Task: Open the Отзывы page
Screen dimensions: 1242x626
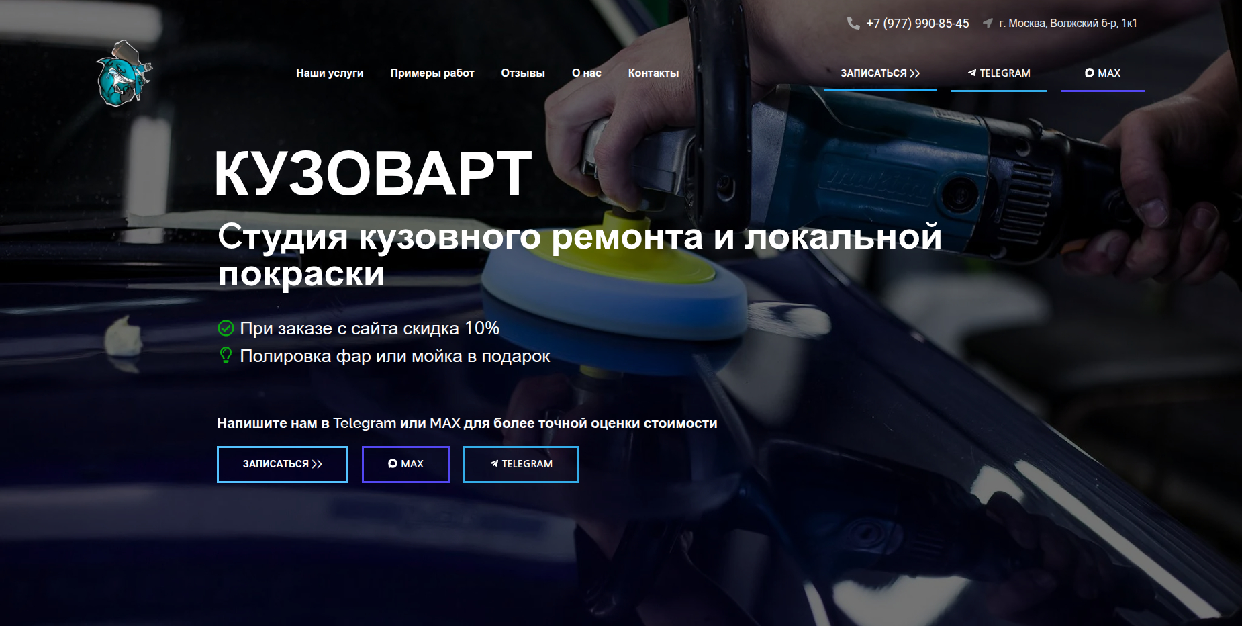Action: [523, 73]
